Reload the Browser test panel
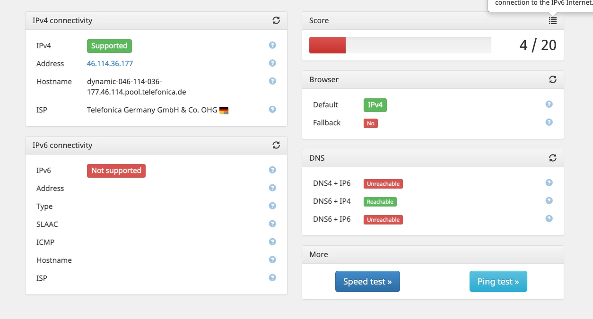593x319 pixels. tap(553, 79)
